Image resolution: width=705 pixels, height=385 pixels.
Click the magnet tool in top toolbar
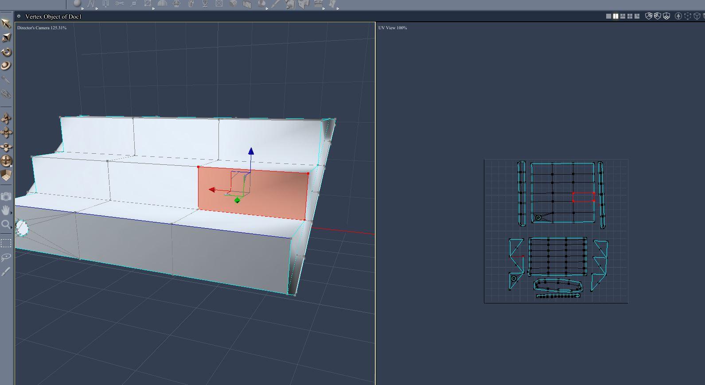105,4
